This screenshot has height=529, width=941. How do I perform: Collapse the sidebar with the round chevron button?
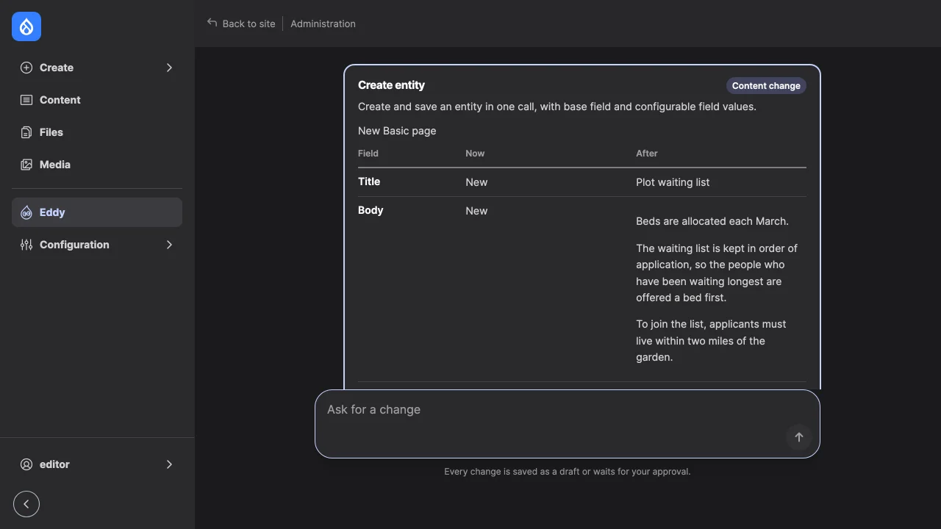point(26,504)
